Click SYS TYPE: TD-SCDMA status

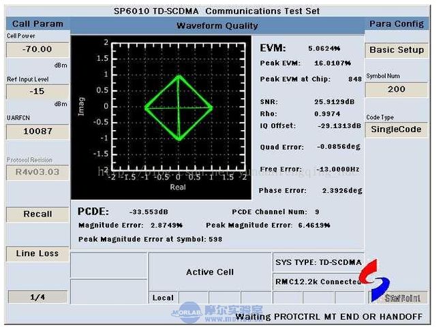(318, 263)
